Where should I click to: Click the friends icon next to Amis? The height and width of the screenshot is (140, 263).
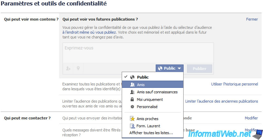click(x=132, y=84)
